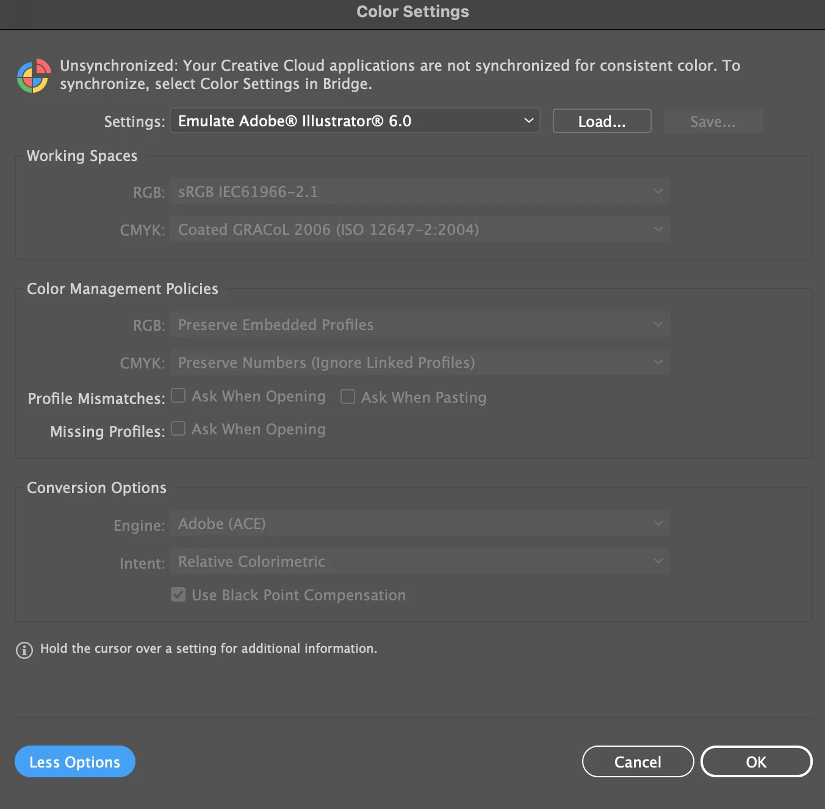
Task: Open the Working Spaces RGB profile dropdown
Action: click(420, 192)
